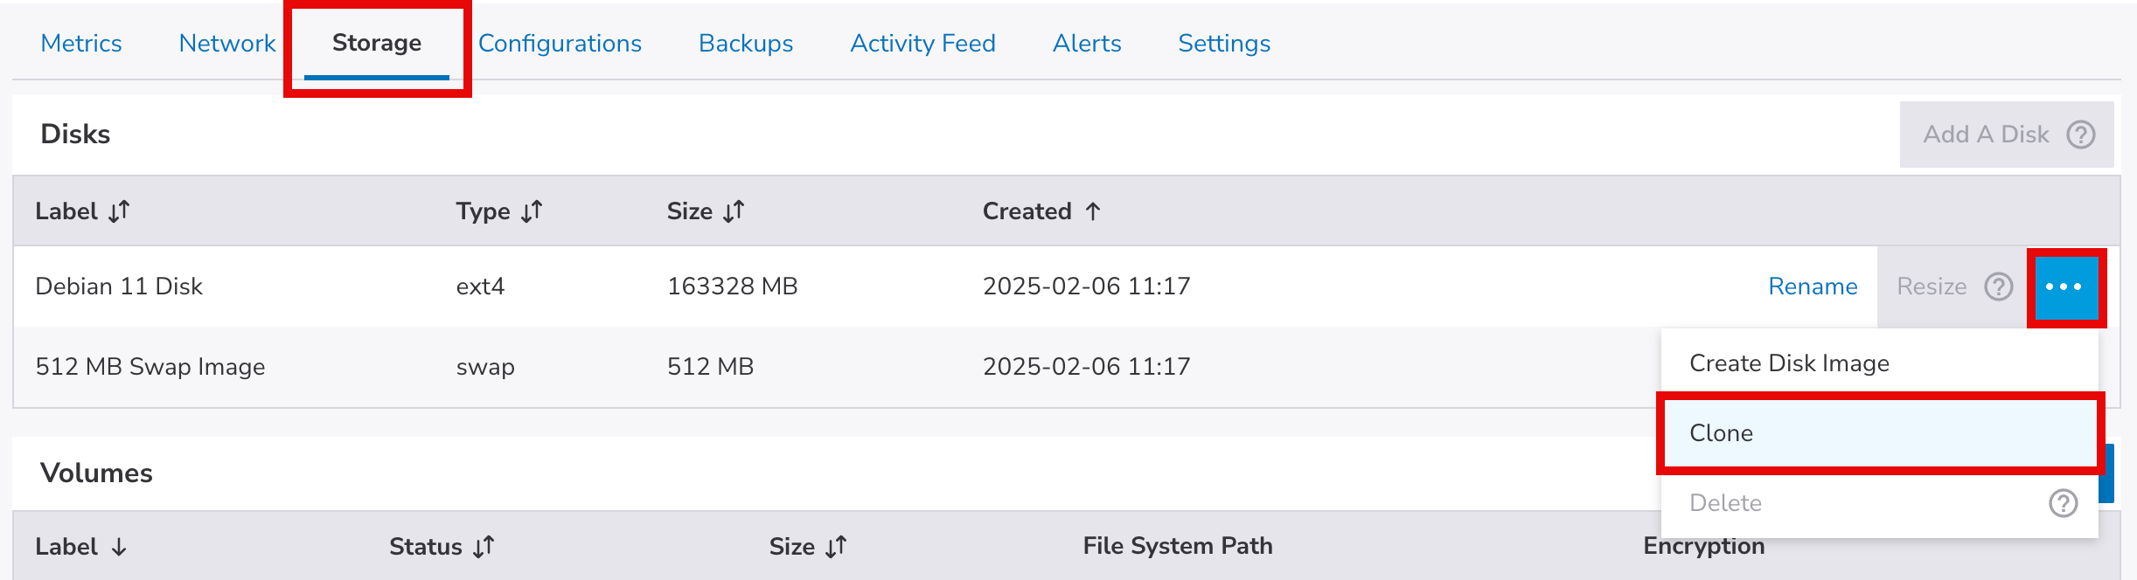Go to the Configurations tab

coord(560,44)
